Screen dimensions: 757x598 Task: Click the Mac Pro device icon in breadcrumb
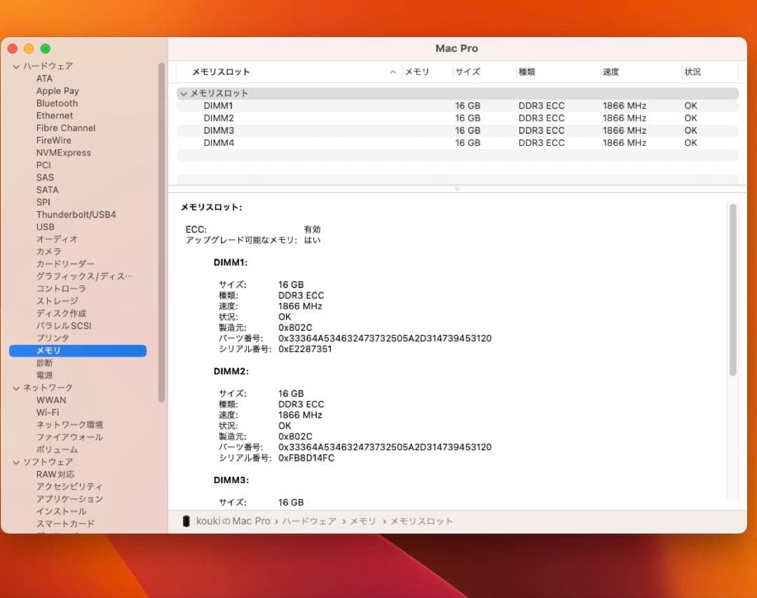tap(185, 521)
